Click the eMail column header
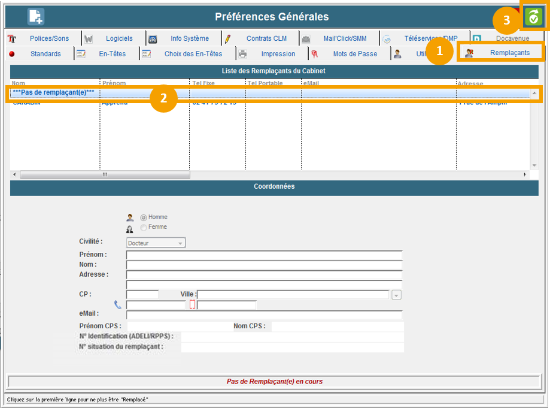The image size is (550, 408). click(x=311, y=83)
